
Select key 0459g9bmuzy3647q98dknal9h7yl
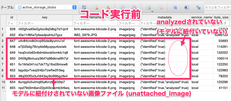(x=45, y=59)
